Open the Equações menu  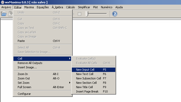[43, 7]
